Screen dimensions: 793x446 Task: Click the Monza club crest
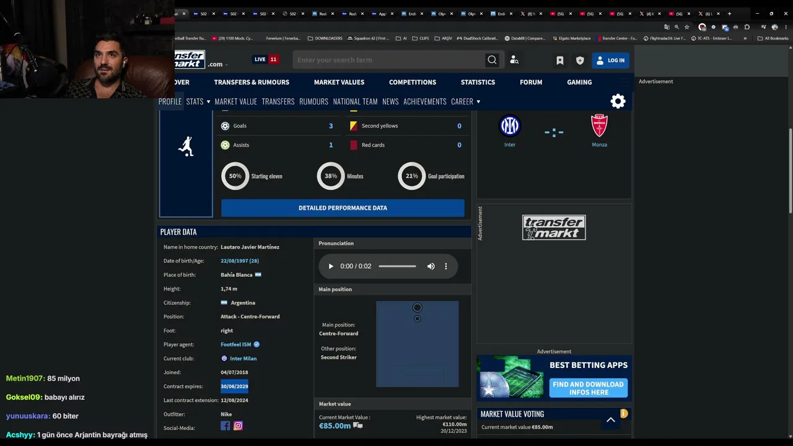[x=599, y=126]
